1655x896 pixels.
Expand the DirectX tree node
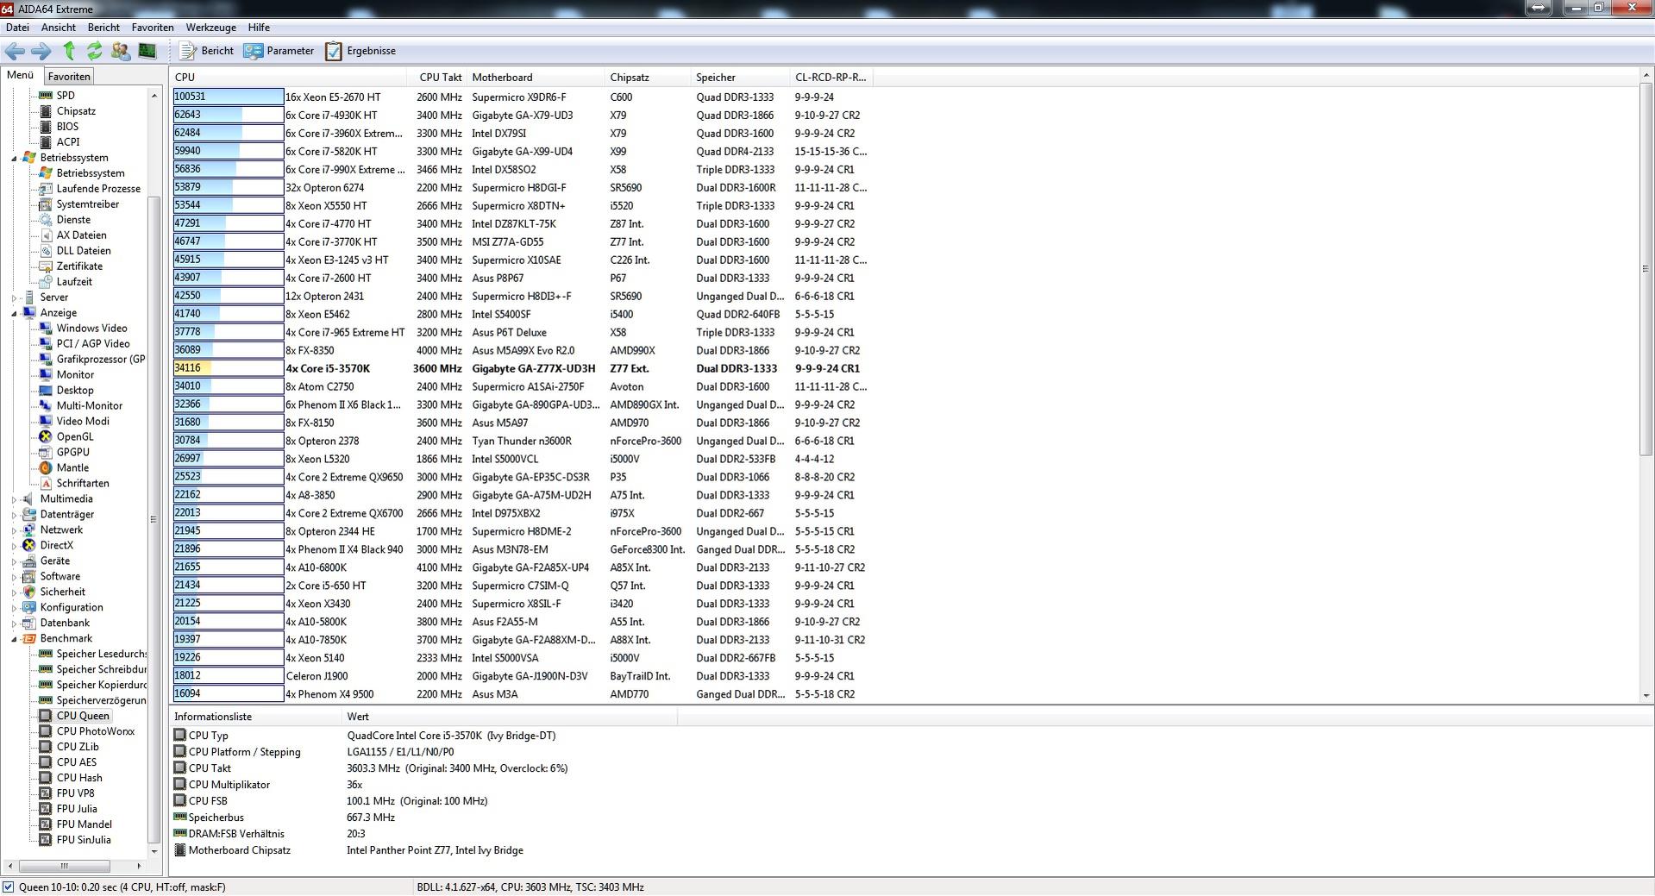[15, 546]
